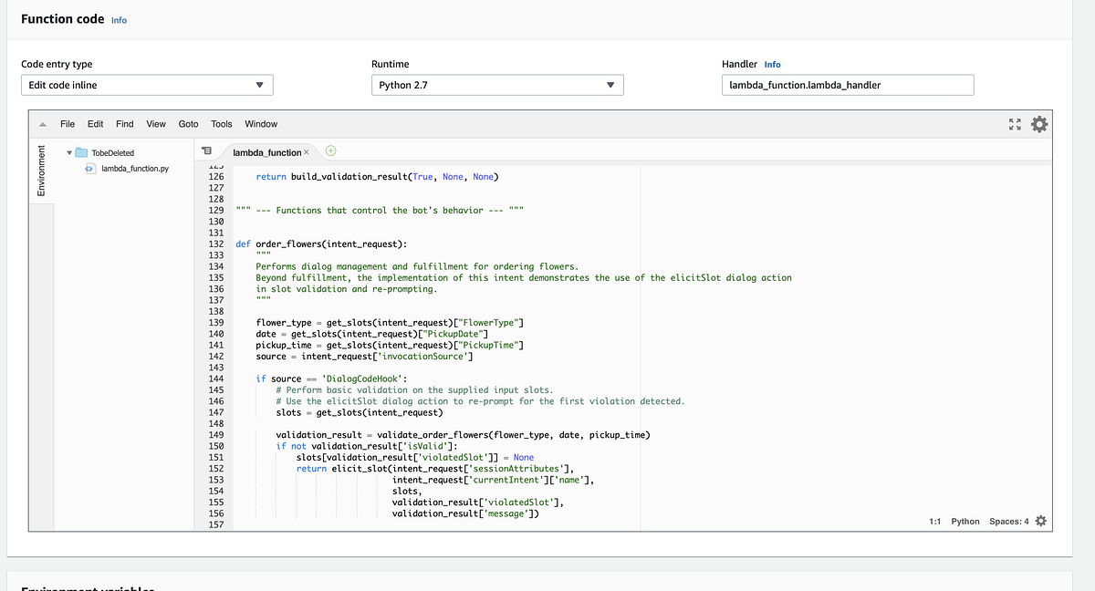The width and height of the screenshot is (1095, 591).
Task: Close the lambda_function tab
Action: point(308,153)
